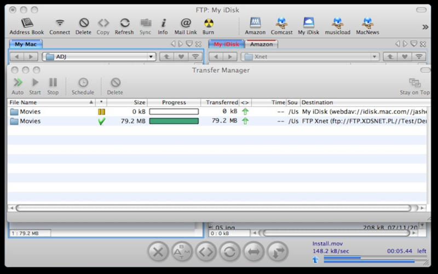
Task: Select the paused Movies transfer row
Action: pyautogui.click(x=217, y=112)
